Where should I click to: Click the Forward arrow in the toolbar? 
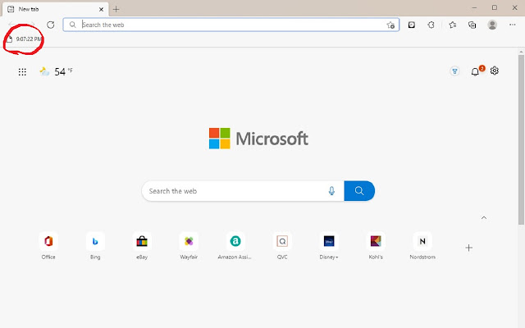click(x=32, y=25)
